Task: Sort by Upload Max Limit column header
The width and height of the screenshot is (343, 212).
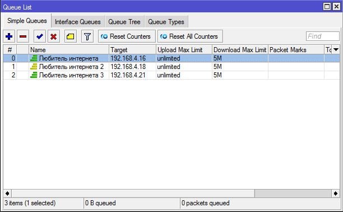Action: click(184, 50)
